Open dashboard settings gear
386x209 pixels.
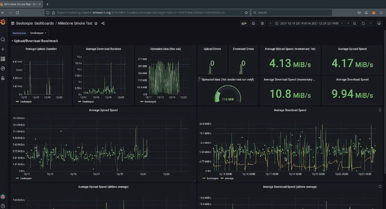[x=262, y=23]
